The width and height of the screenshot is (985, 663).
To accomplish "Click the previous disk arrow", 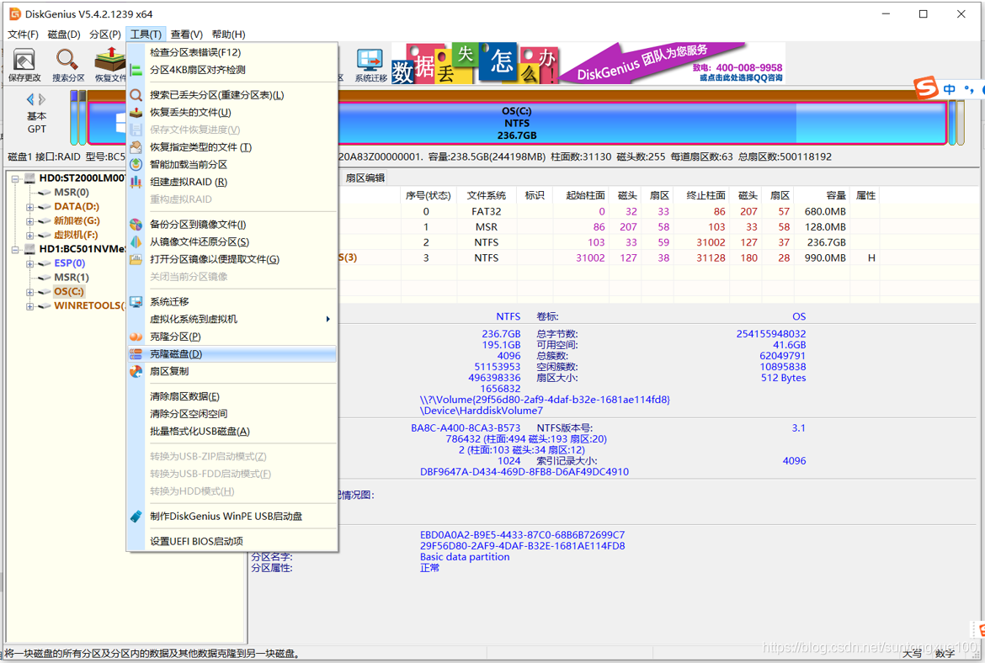I will click(x=30, y=99).
